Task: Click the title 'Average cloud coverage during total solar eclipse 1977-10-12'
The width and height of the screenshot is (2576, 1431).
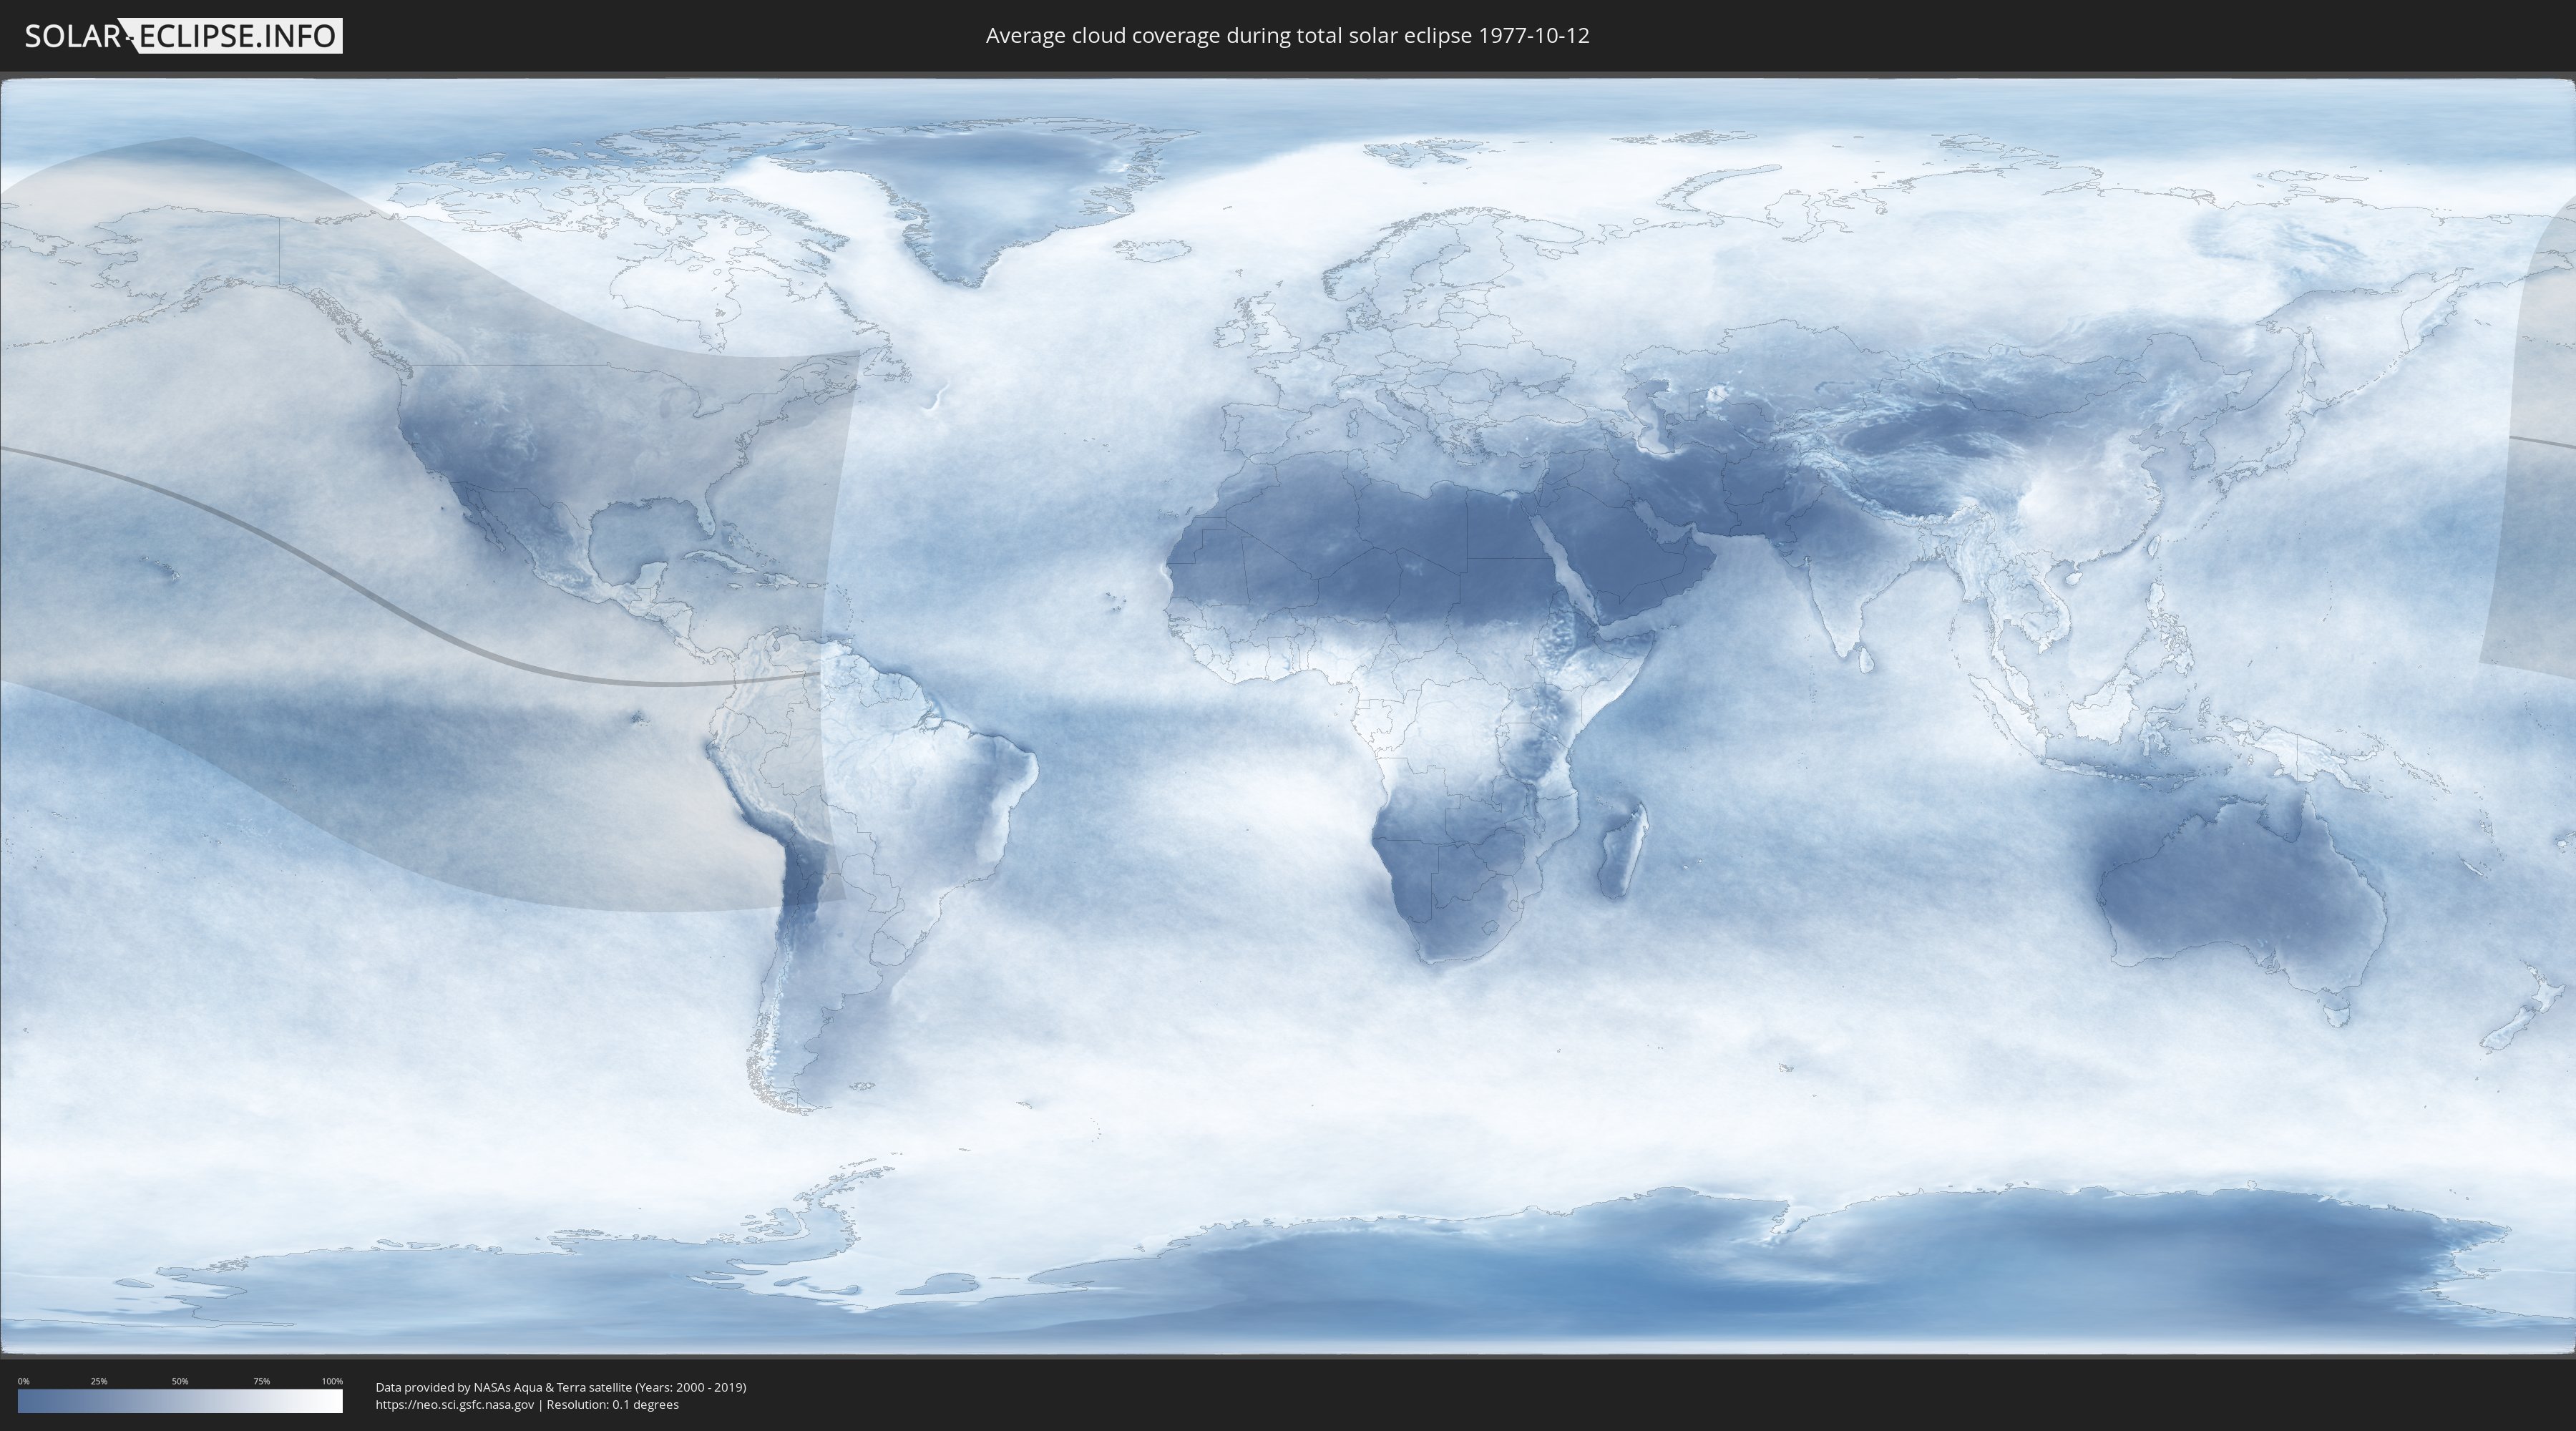Action: 1287,36
